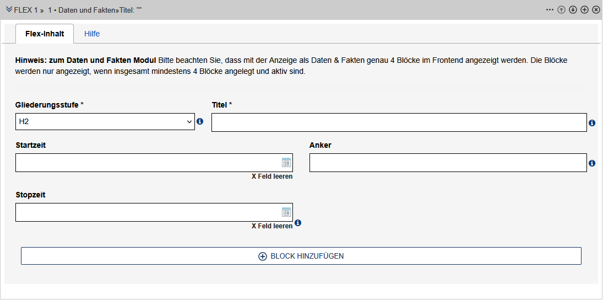Open the three-dots more options menu
The height and width of the screenshot is (300, 603).
click(x=550, y=10)
